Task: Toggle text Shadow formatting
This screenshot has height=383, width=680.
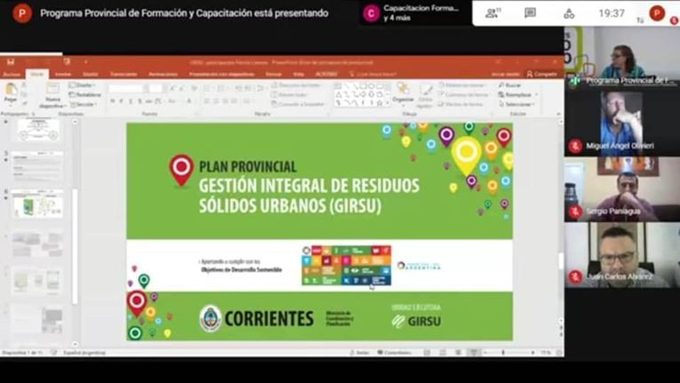Action: click(140, 101)
